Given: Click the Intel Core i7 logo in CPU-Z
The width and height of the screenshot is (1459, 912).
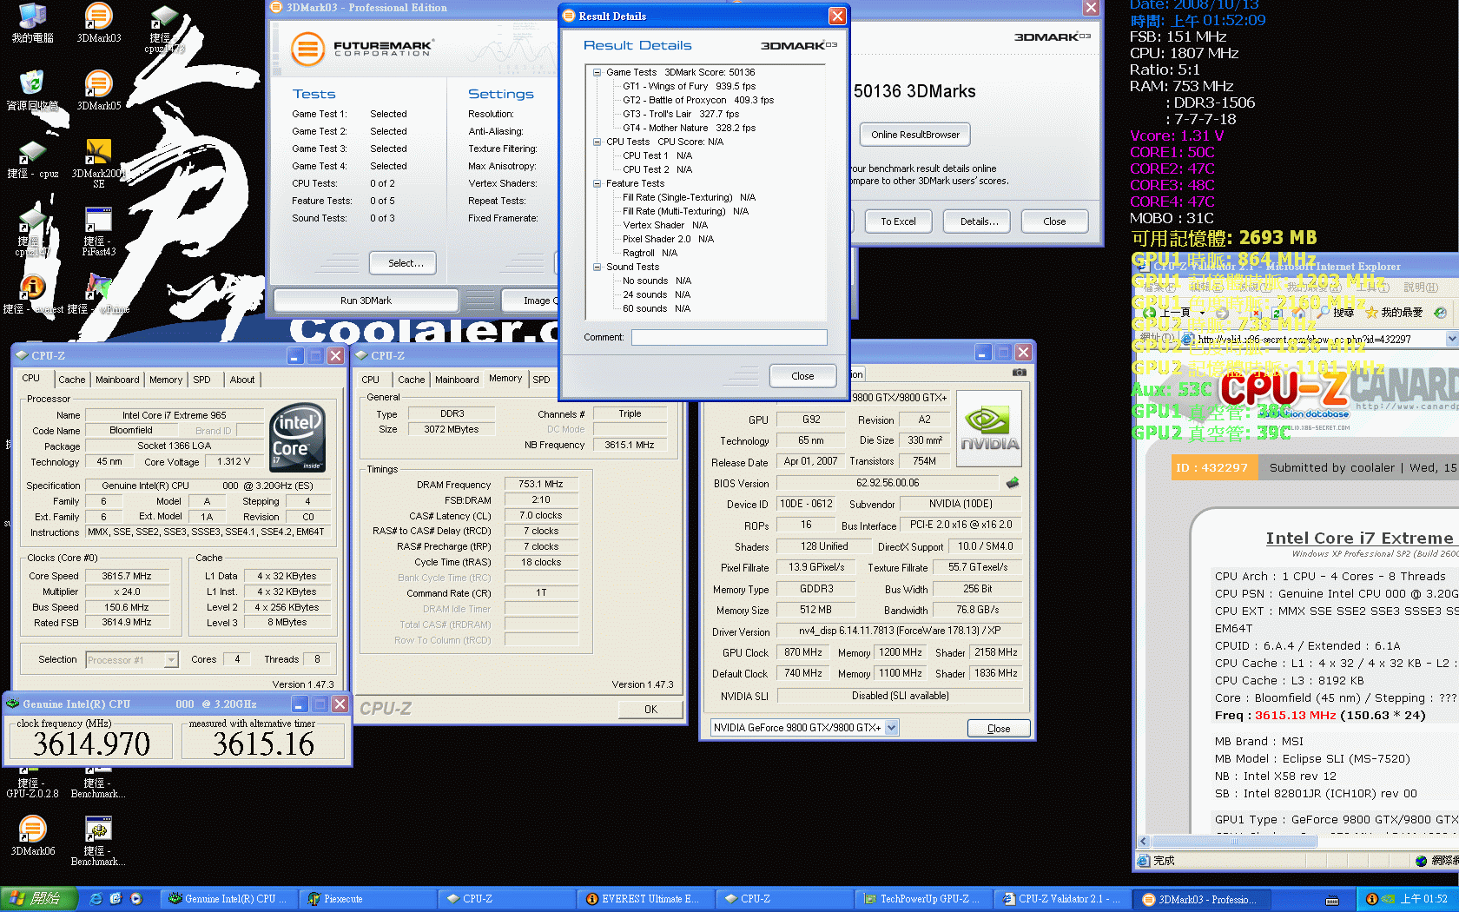Looking at the screenshot, I should 298,437.
